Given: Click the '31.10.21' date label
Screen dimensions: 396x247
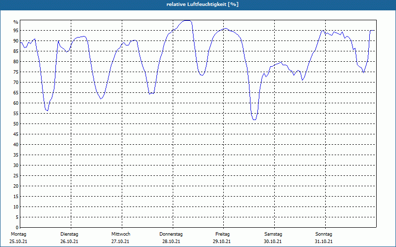Looking at the screenshot, I should 324,242.
